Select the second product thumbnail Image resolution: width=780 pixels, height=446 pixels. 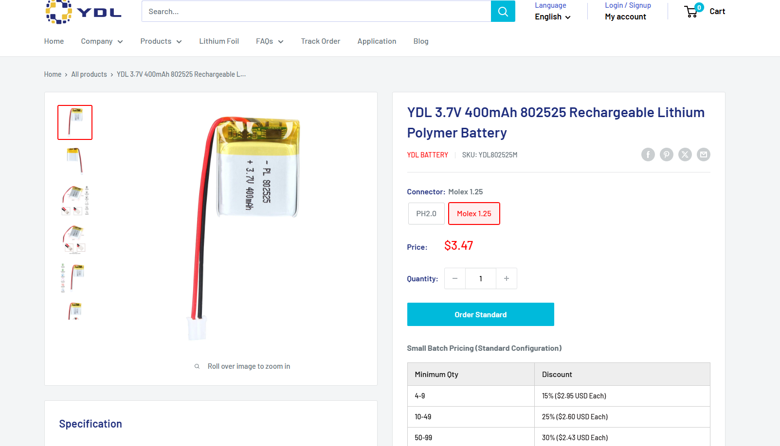75,161
